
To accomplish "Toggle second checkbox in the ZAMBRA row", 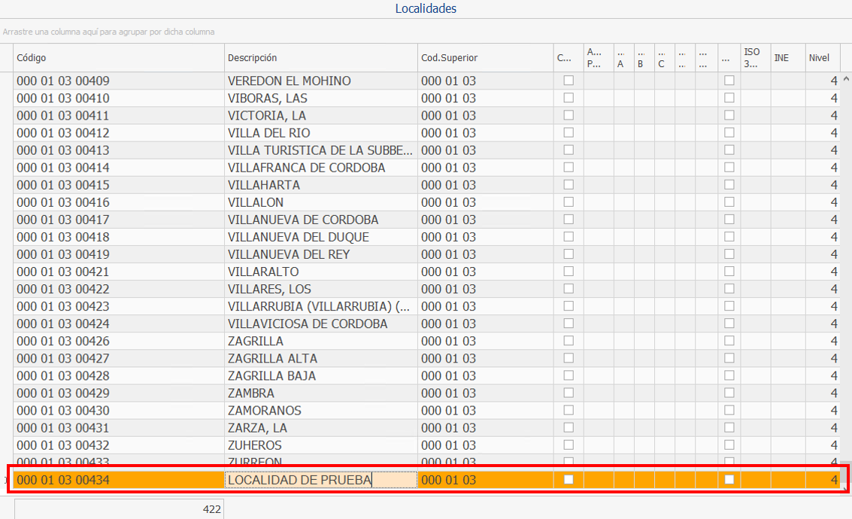I will click(729, 393).
